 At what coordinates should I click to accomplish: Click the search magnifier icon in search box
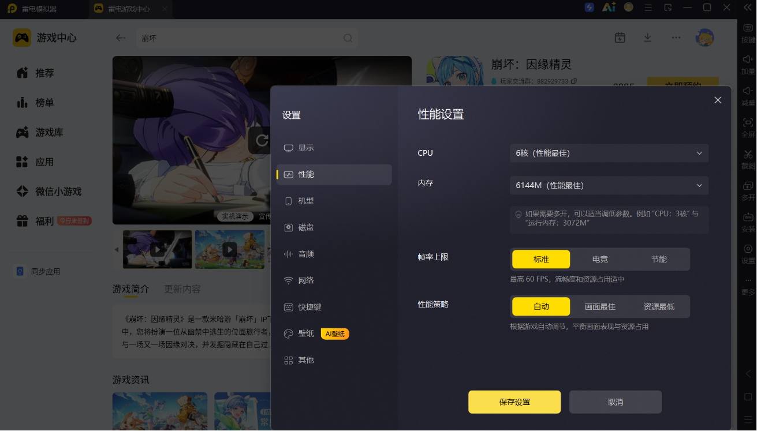[x=348, y=38]
